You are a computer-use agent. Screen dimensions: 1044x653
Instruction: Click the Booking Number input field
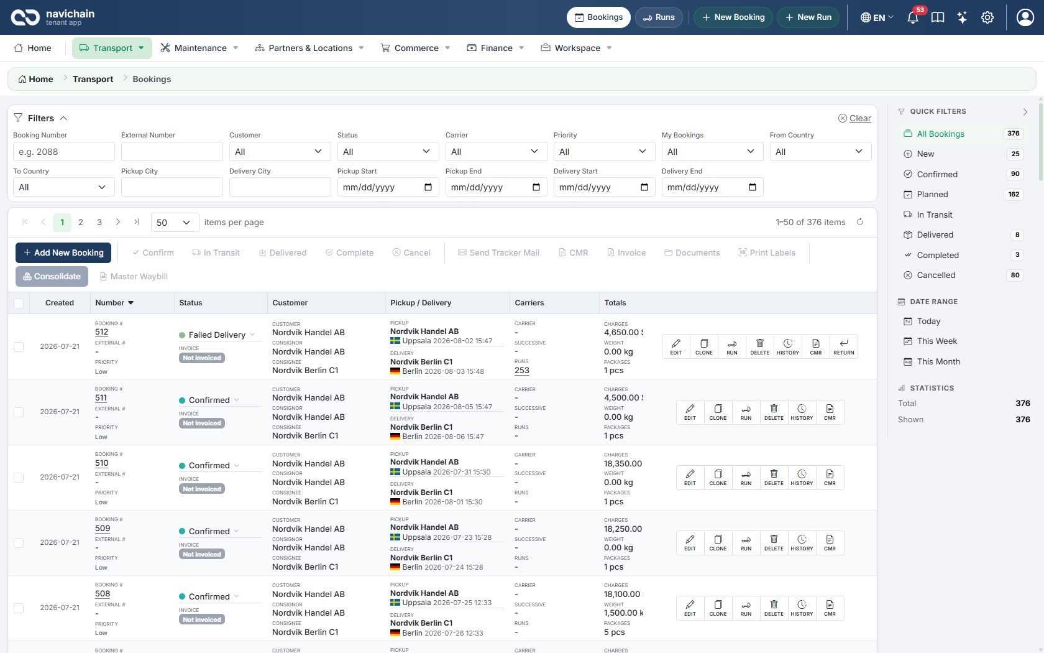tap(63, 152)
